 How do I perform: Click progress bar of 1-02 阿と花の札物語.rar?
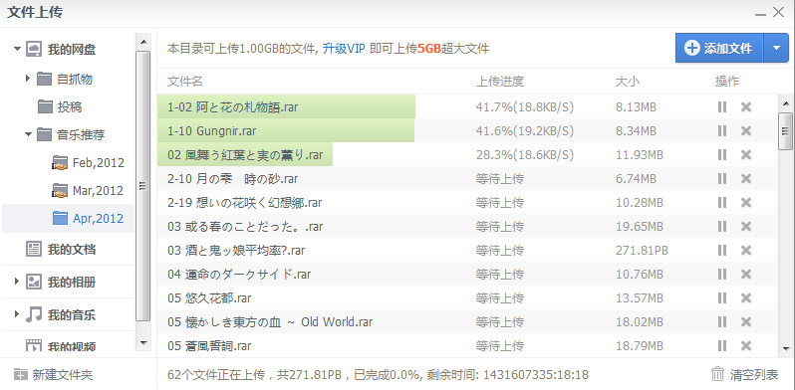pos(287,106)
